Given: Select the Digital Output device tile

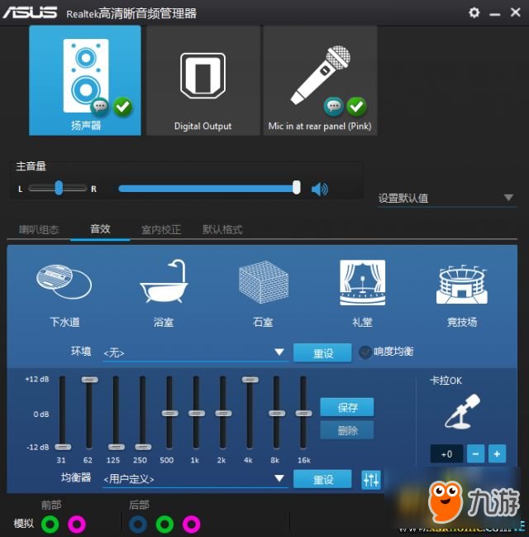Looking at the screenshot, I should (203, 80).
